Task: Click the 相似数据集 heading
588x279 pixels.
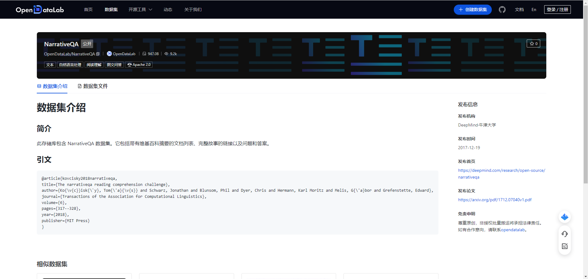Action: click(52, 264)
